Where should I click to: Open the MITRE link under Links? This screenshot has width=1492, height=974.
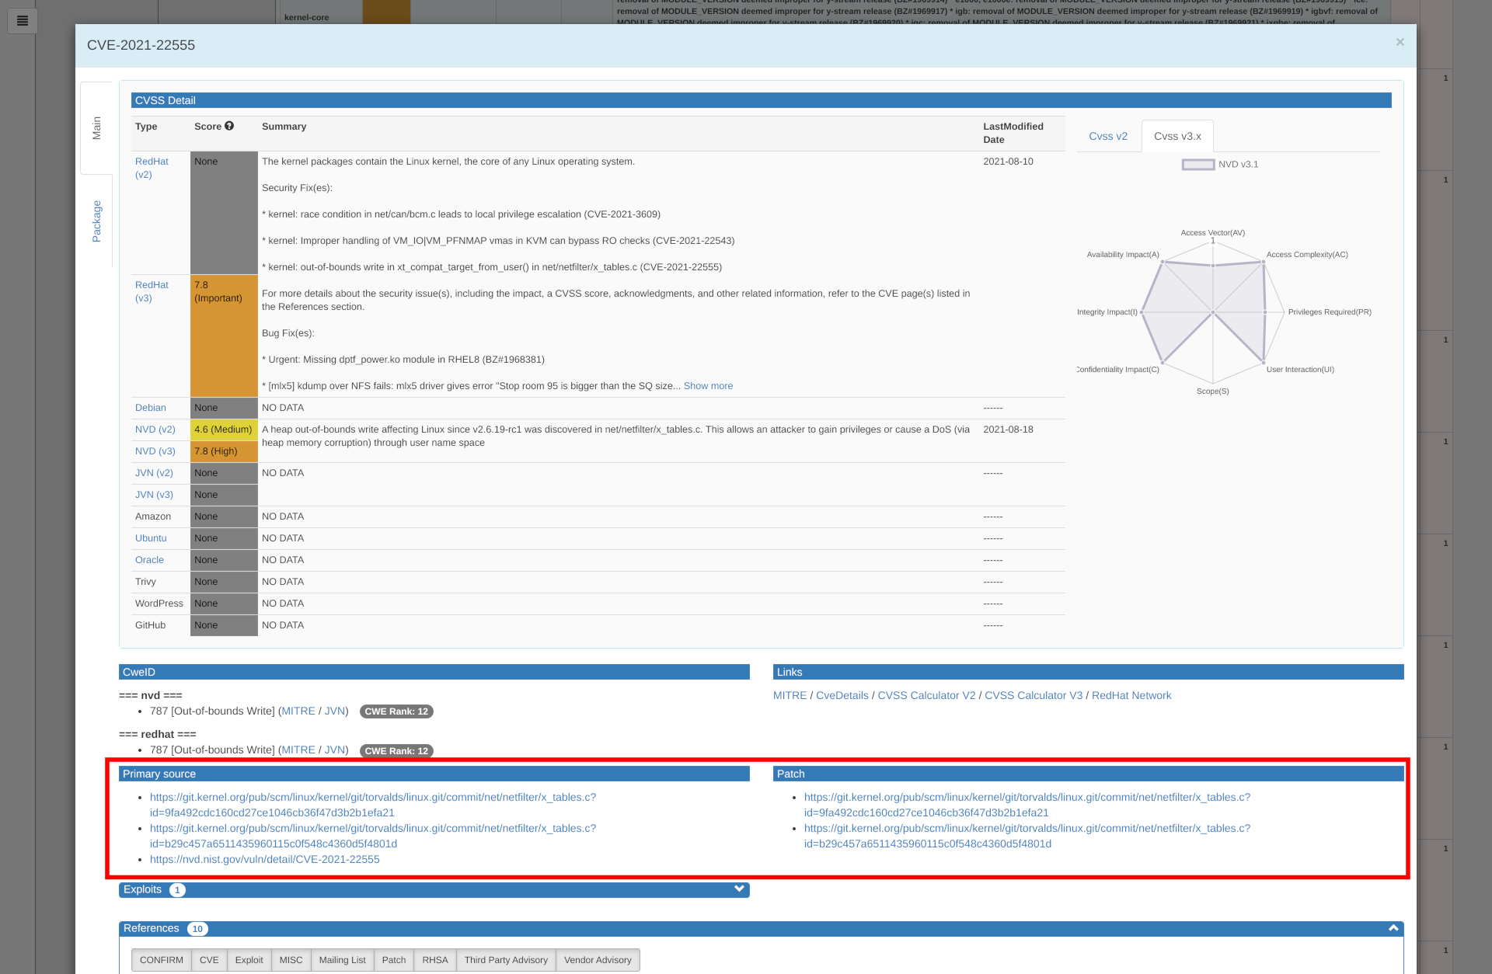tap(790, 696)
